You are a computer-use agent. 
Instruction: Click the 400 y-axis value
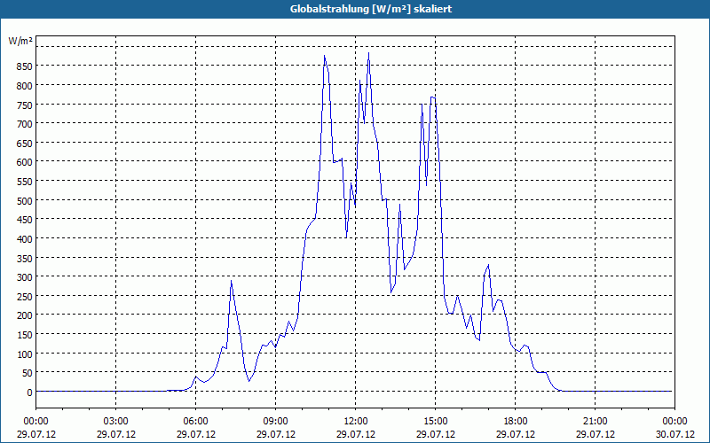pos(25,238)
